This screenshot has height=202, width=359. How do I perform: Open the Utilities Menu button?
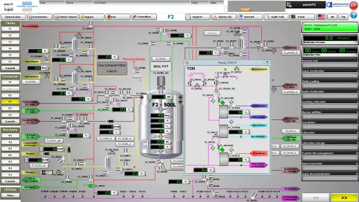10,195
